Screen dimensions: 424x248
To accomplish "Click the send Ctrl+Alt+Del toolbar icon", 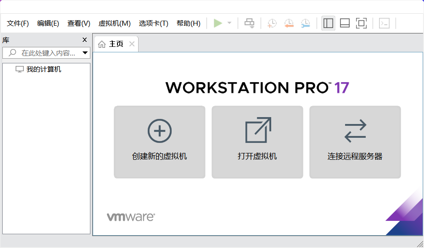I will 249,23.
